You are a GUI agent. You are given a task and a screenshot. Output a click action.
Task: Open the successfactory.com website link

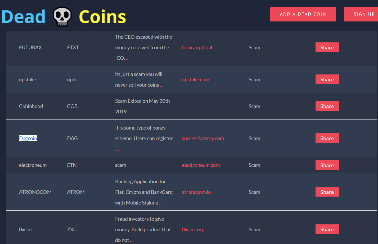tap(203, 138)
